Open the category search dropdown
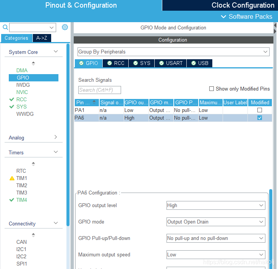The image size is (278, 269). pyautogui.click(x=52, y=28)
